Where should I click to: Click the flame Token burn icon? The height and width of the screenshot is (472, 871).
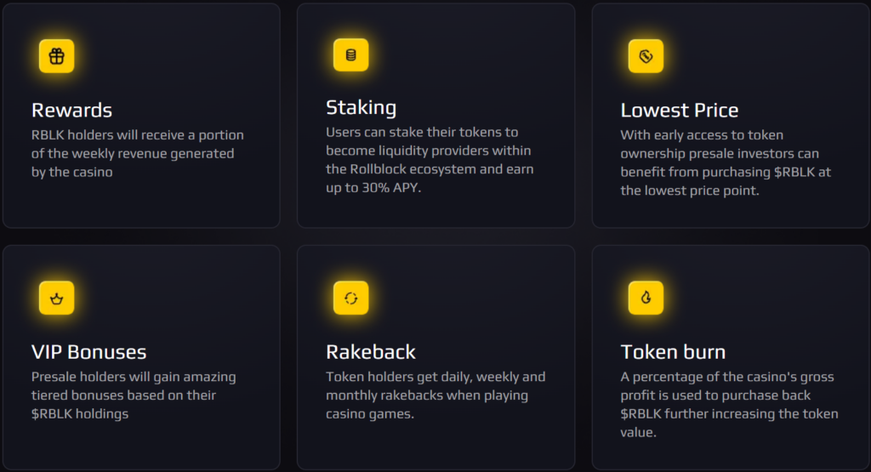(x=645, y=298)
